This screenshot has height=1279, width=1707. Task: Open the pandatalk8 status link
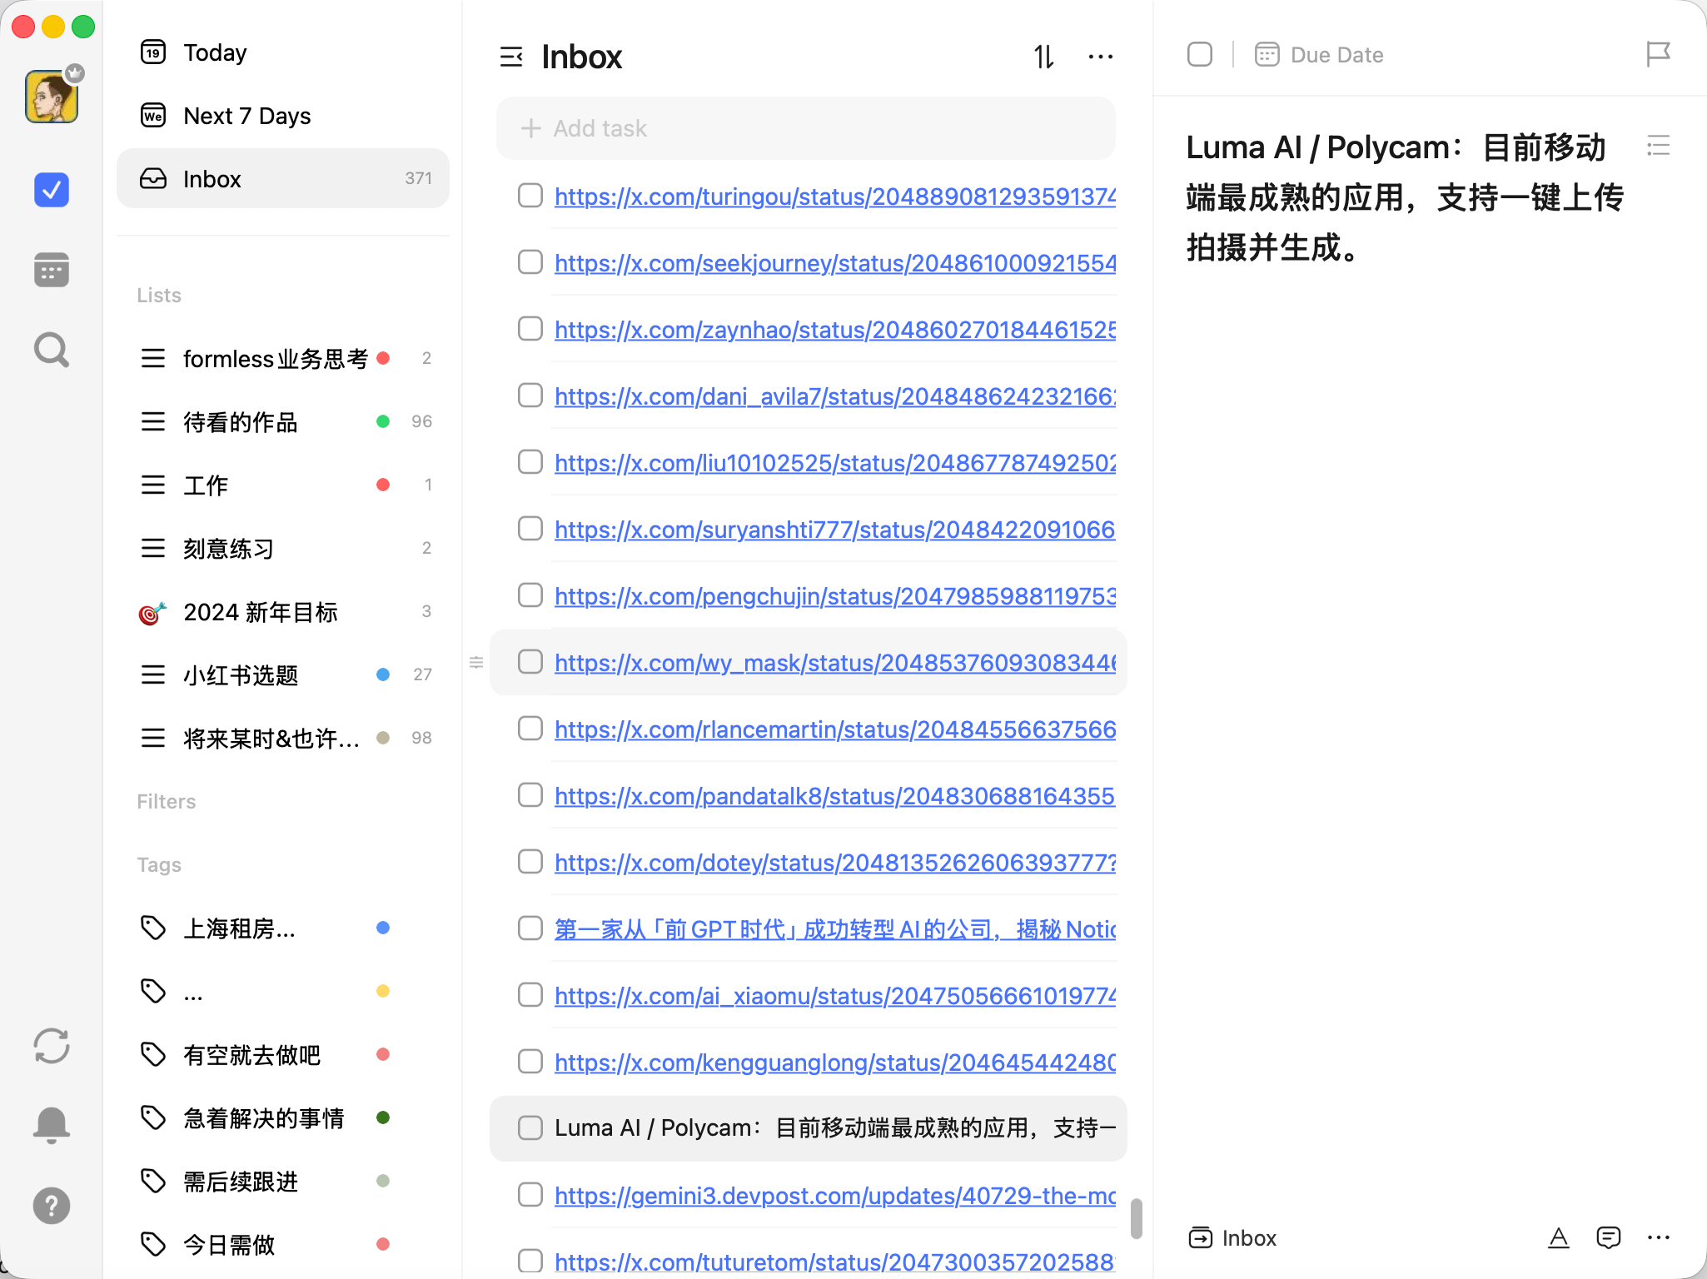(x=835, y=796)
